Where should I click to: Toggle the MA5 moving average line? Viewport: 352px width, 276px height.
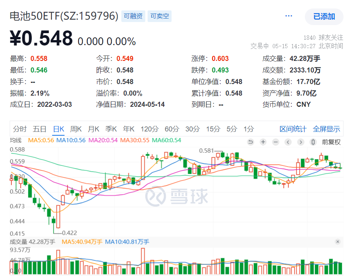(x=40, y=140)
